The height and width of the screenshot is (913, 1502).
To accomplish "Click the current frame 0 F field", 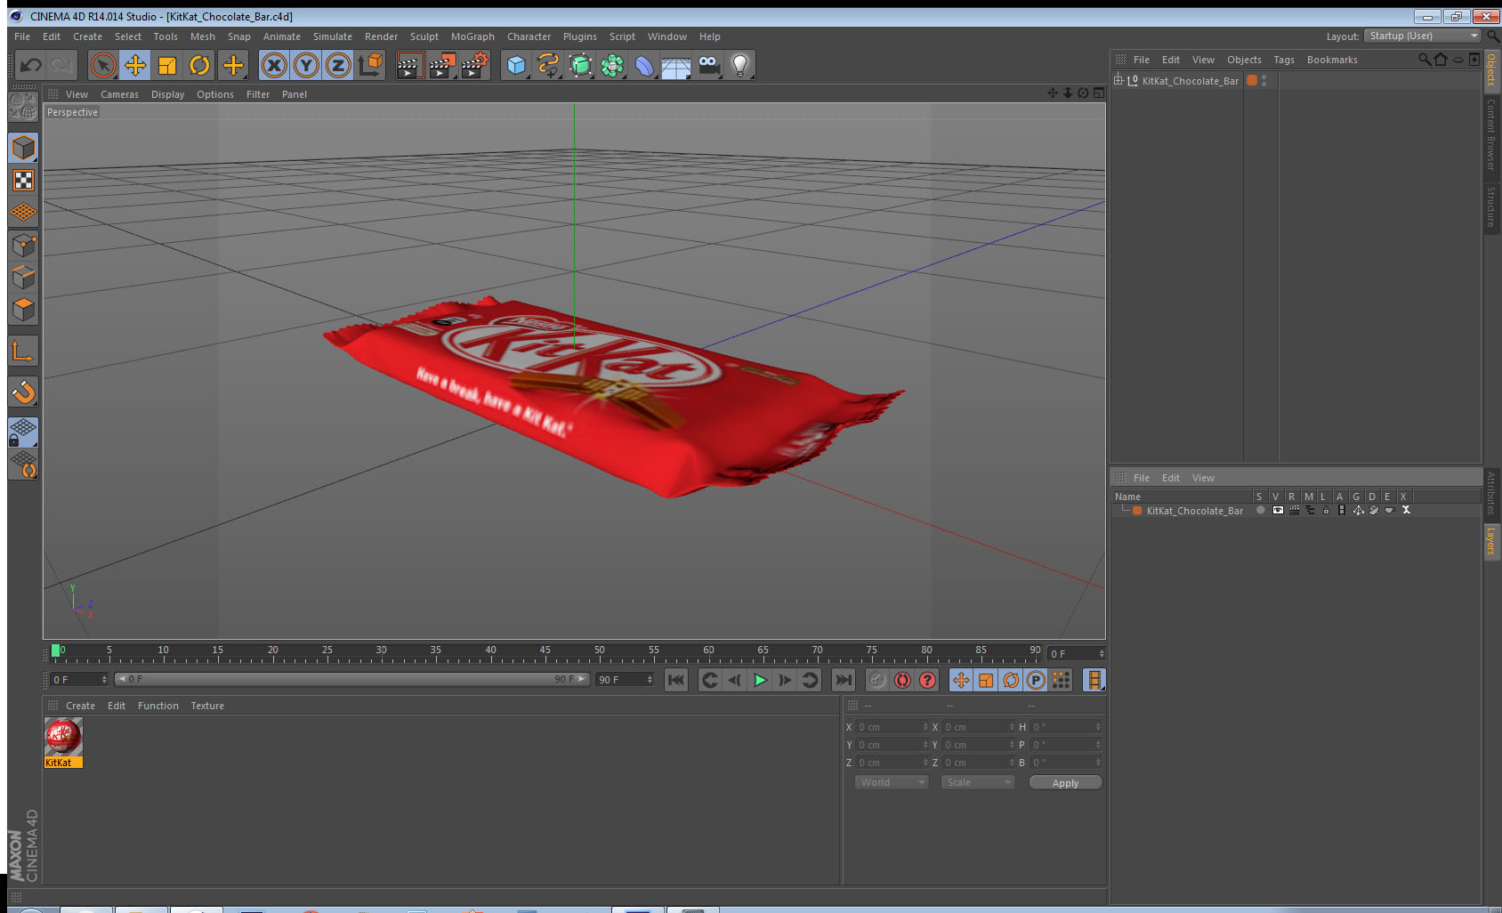I will click(x=1077, y=654).
